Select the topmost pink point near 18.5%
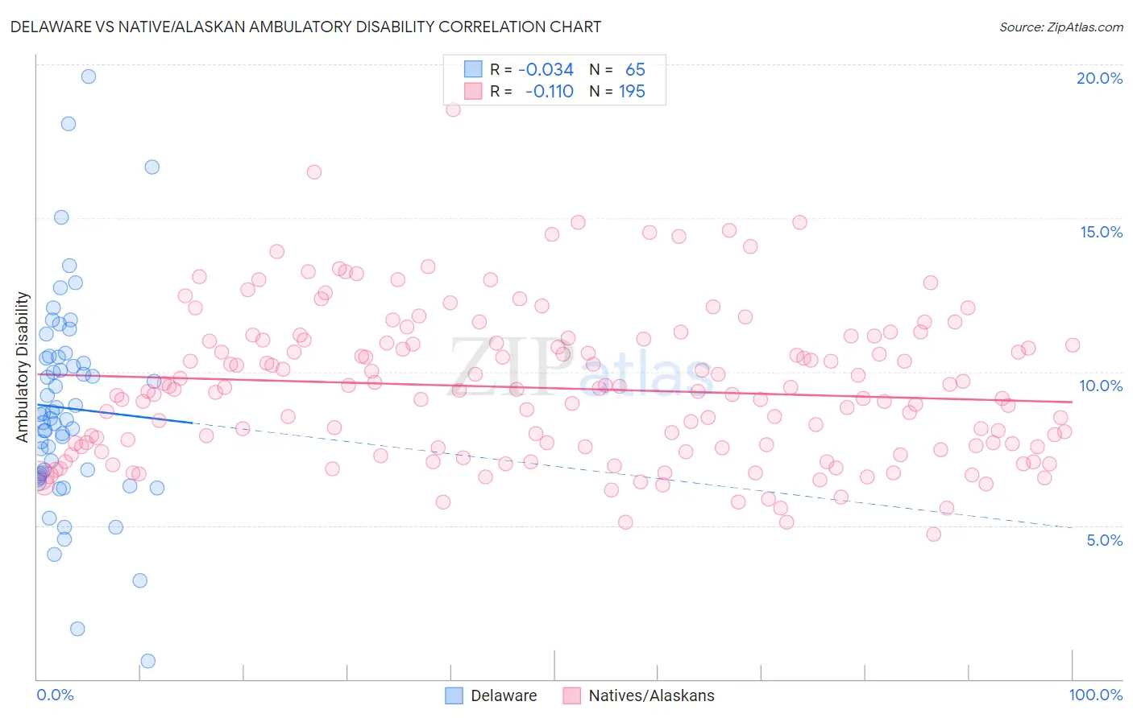The height and width of the screenshot is (718, 1133). 454,109
